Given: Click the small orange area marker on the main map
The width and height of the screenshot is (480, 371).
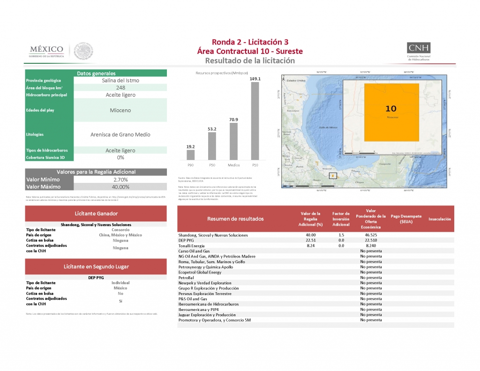Looking at the screenshot, I should pyautogui.click(x=333, y=176).
